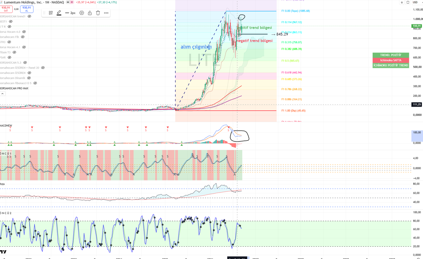Grab the floating toolbar drag handle dots
The height and width of the screenshot is (259, 423).
(44, 13)
